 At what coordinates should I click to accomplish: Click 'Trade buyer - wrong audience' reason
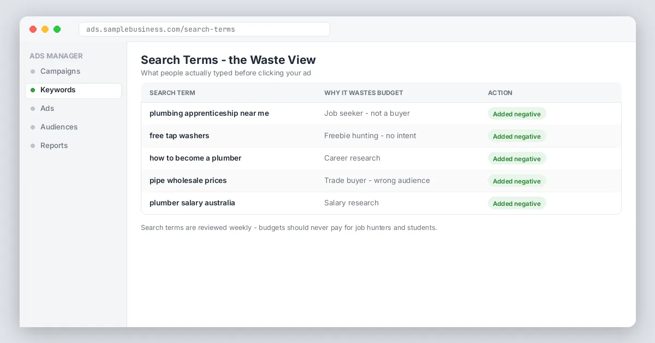377,181
